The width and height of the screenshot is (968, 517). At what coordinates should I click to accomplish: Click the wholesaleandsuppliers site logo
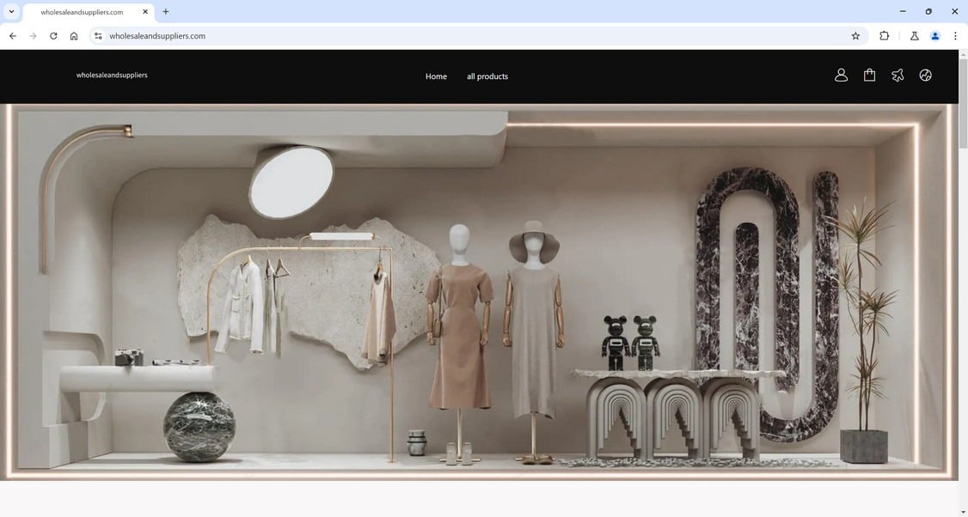pos(112,76)
